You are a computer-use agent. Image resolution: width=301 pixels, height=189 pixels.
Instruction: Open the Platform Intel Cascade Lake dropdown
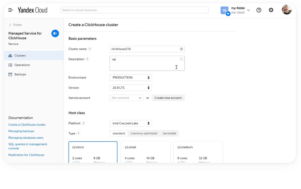point(131,123)
